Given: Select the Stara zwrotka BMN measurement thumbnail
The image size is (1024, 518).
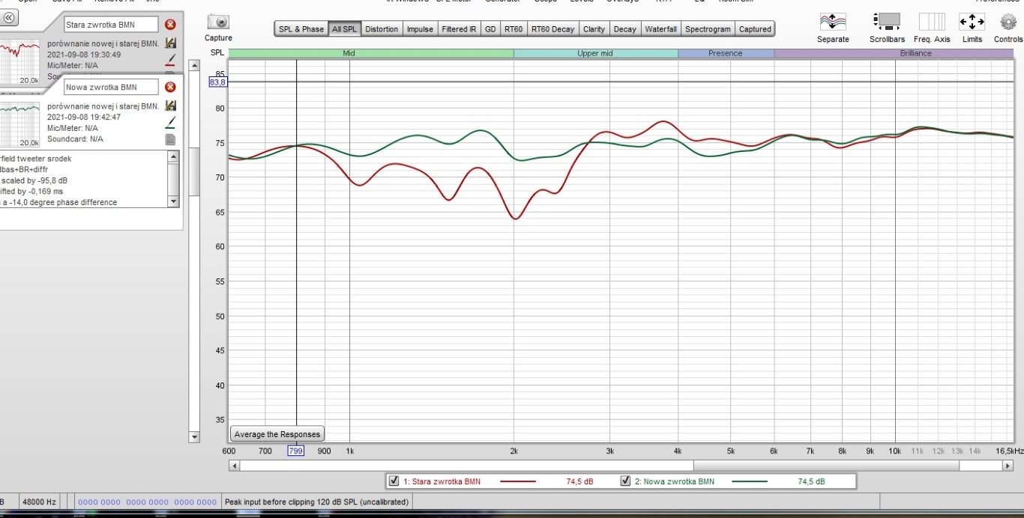Looking at the screenshot, I should coord(20,61).
